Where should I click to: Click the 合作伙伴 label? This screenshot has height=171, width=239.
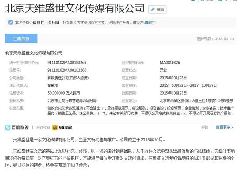click(43, 128)
